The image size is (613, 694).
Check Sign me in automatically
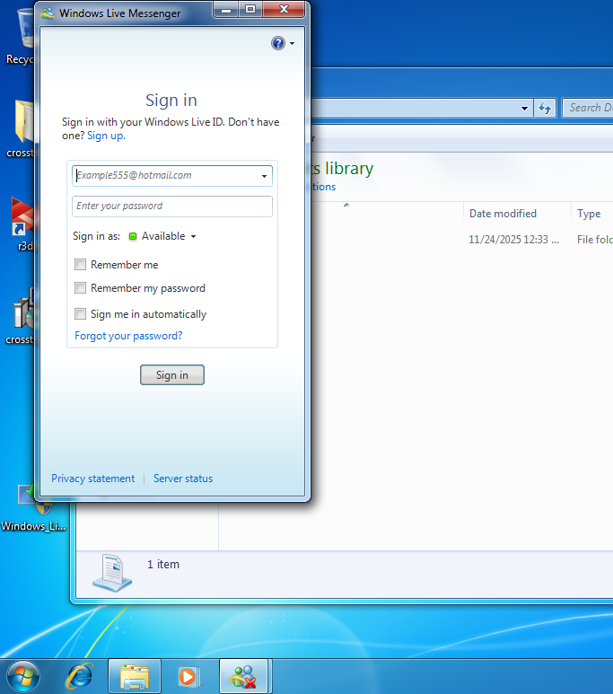coord(81,314)
